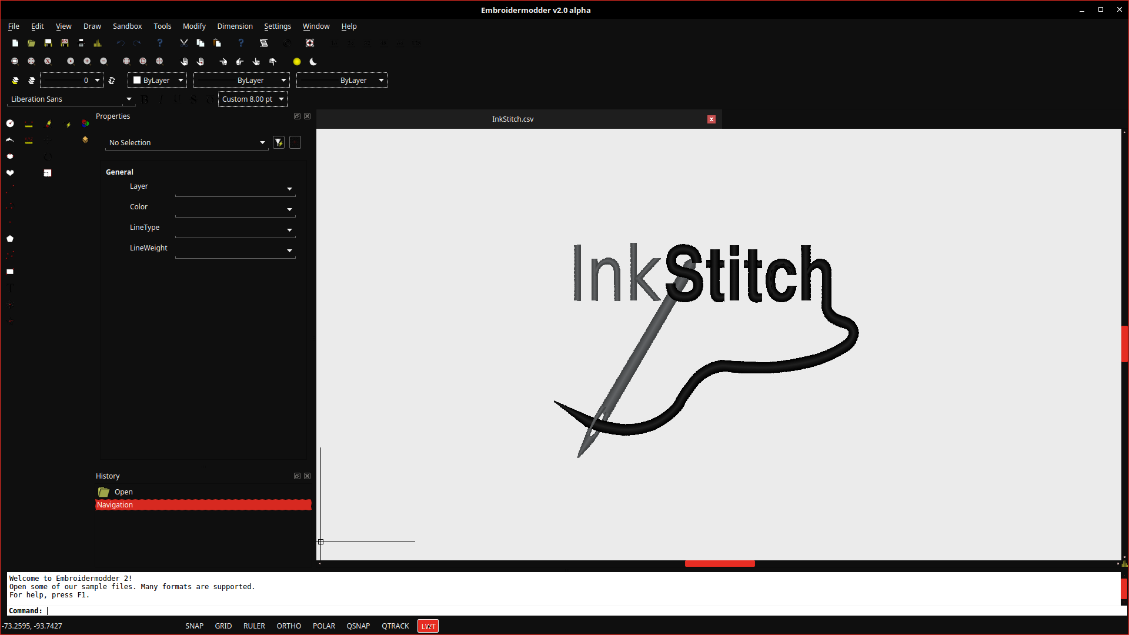The height and width of the screenshot is (635, 1129).
Task: Open the Draw menu
Action: coord(92,26)
